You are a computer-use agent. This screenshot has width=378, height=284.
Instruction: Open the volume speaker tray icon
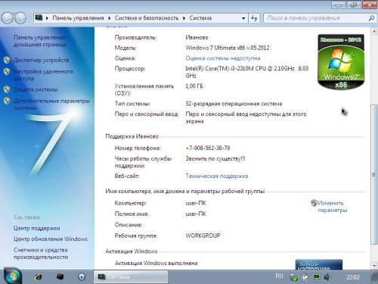click(x=327, y=277)
